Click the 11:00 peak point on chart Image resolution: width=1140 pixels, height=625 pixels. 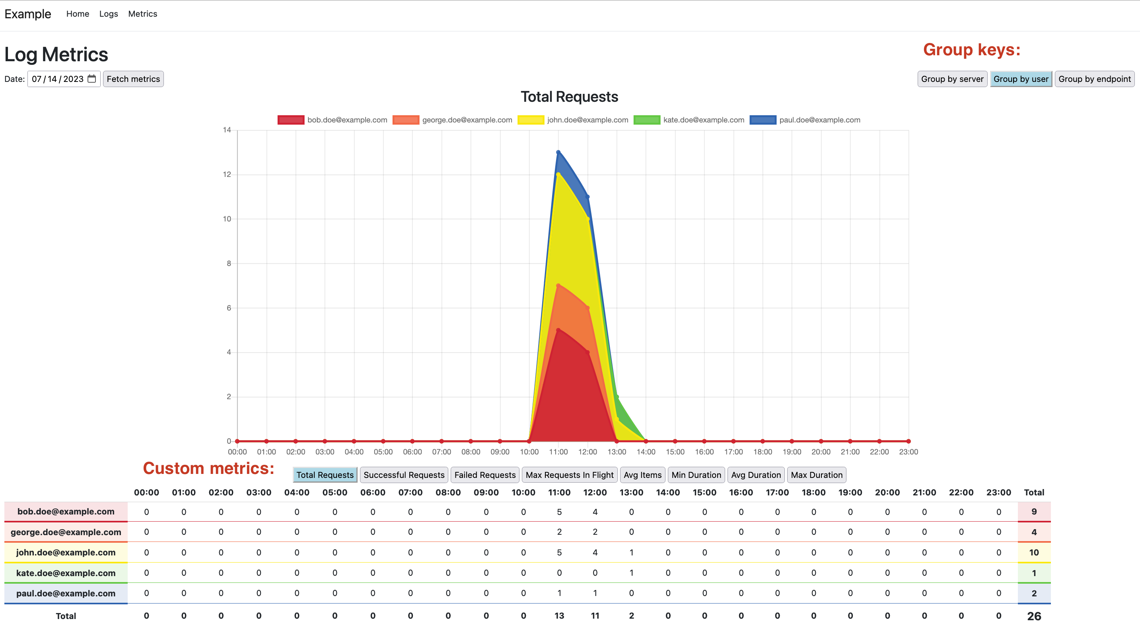[558, 152]
